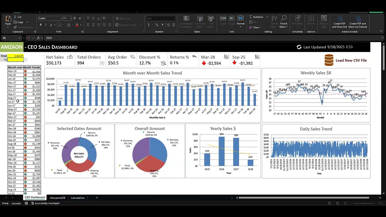386x217 pixels.
Task: Apply underline formatting
Action: (51, 25)
